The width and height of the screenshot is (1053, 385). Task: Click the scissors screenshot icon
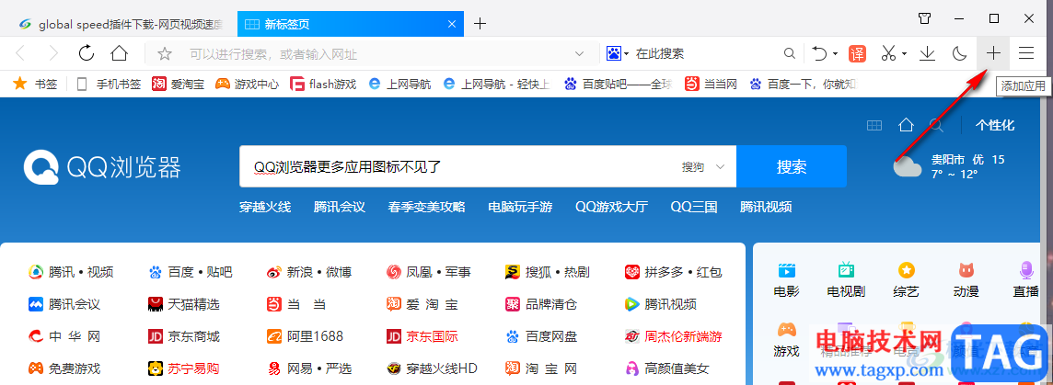click(889, 53)
